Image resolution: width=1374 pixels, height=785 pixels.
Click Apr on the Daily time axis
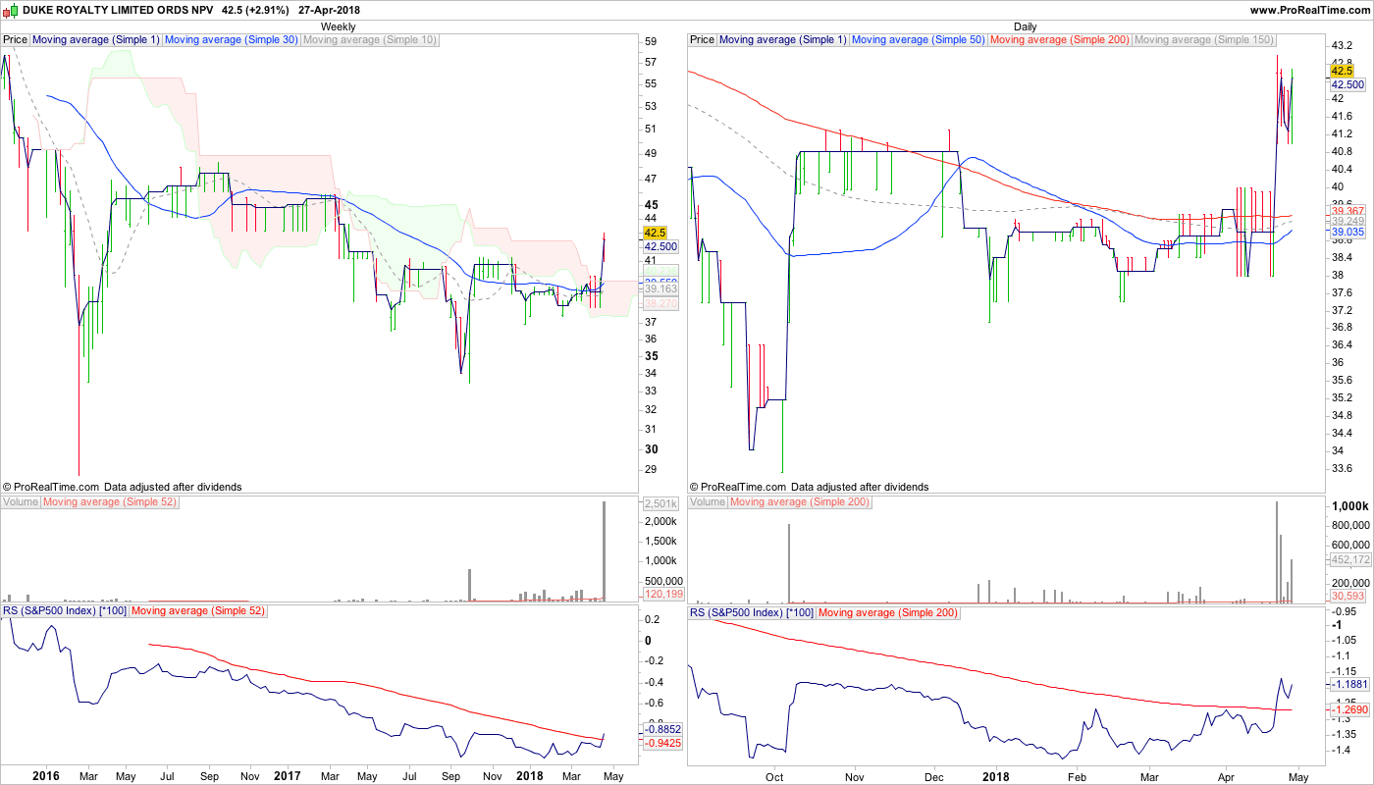(x=1225, y=776)
